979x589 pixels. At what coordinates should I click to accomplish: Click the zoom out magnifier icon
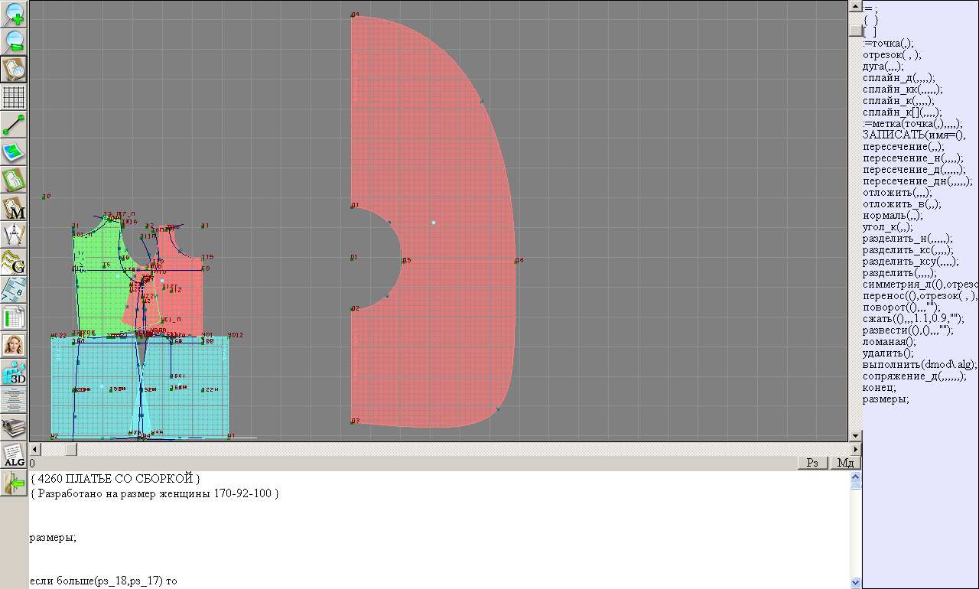(14, 41)
